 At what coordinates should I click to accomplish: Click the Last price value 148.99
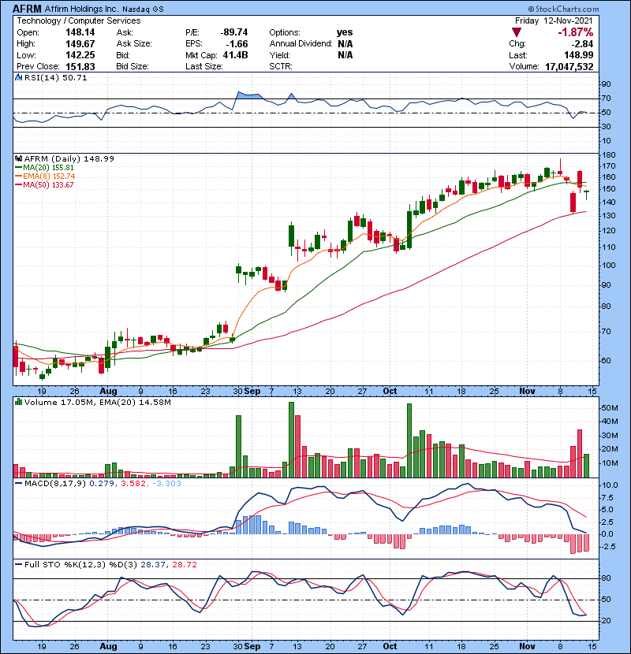click(x=579, y=55)
